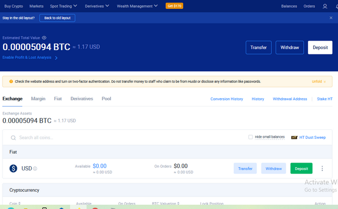The height and width of the screenshot is (209, 338).
Task: Open the HT Dust Sweep link
Action: coord(312,137)
